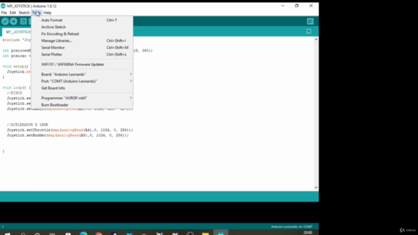Viewport: 418px width, 235px height.
Task: Click the editor vertical scrollbar track
Action: (x=316, y=114)
